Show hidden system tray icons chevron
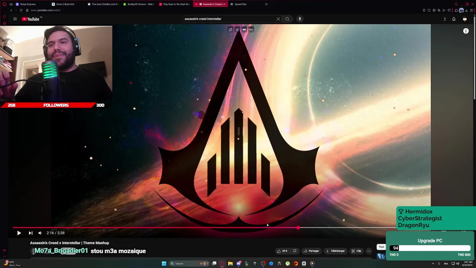Viewport: 476px width, 268px height. tap(433, 264)
